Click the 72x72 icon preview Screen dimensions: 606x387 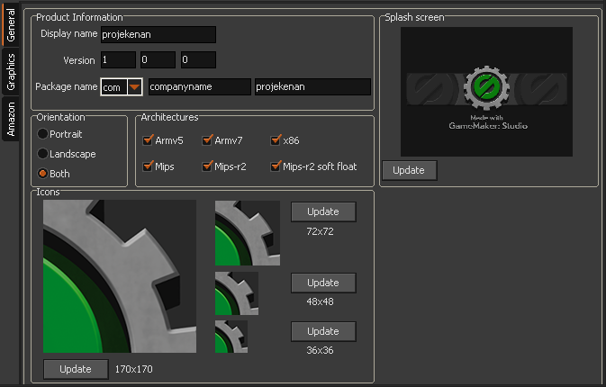[x=248, y=233]
